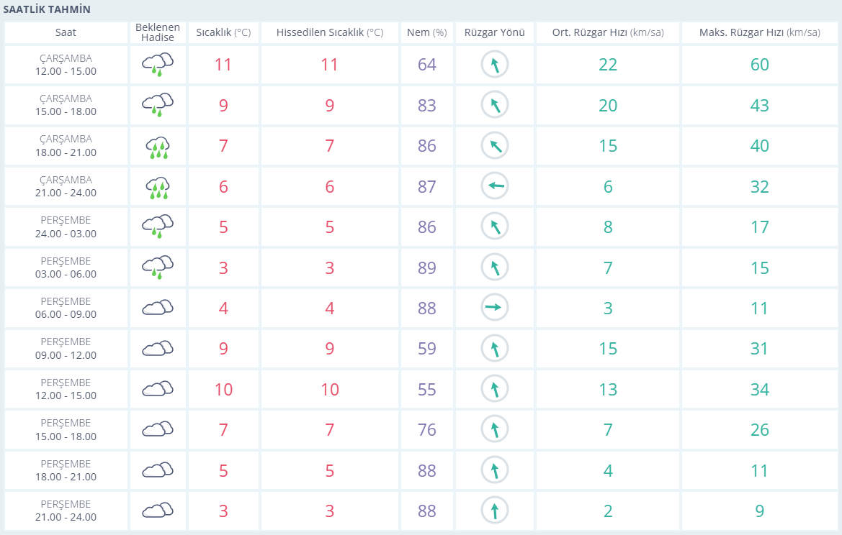
Task: Click the average wind speed value 22
Action: point(608,65)
